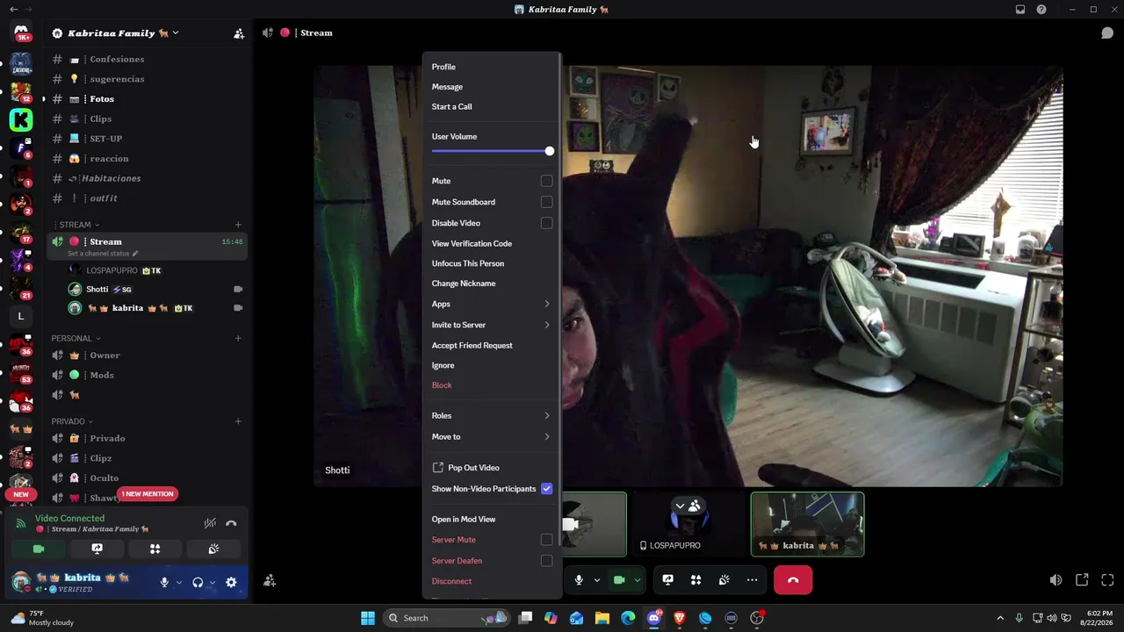Pop out the call window
Screen dimensions: 1124x632
click(x=1082, y=580)
